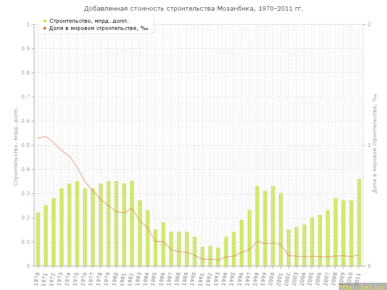Click the right axis title 'Доля в мировом строительстве'
The width and height of the screenshot is (387, 290).
point(374,144)
